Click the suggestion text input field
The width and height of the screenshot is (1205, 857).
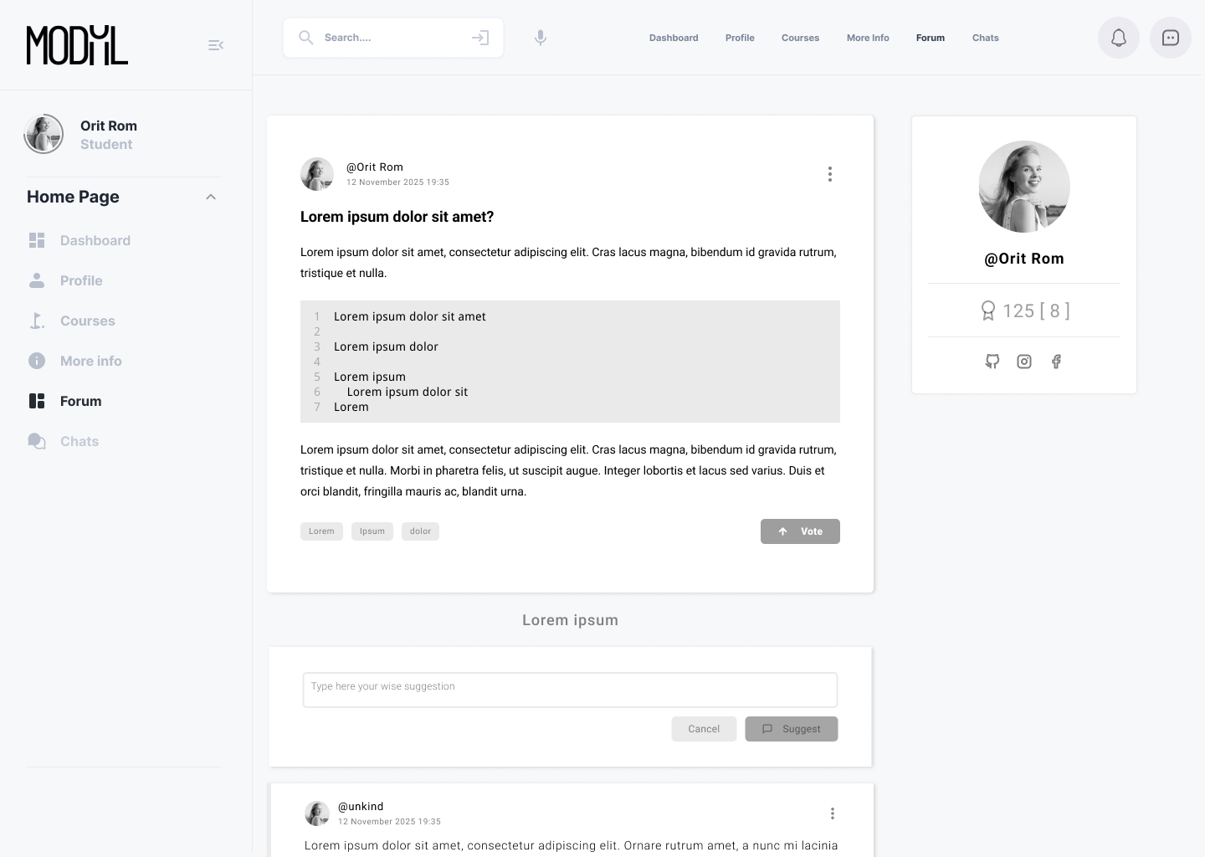(x=570, y=690)
